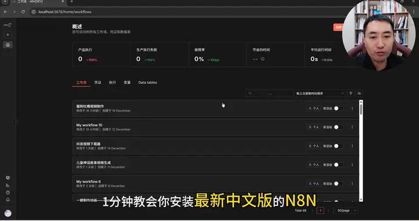The width and height of the screenshot is (419, 221).
Task: Select the 故障率 stats card
Action: point(217,55)
